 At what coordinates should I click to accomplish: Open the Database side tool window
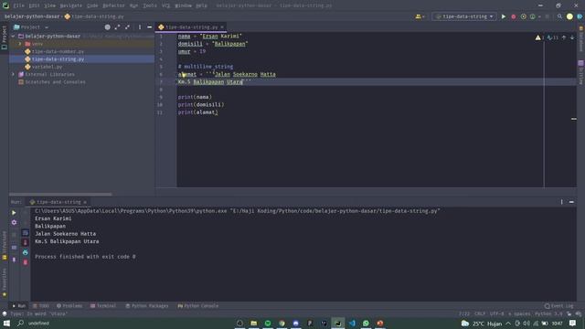pyautogui.click(x=581, y=39)
